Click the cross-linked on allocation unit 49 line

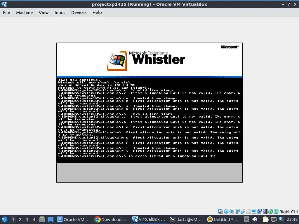click(x=138, y=156)
